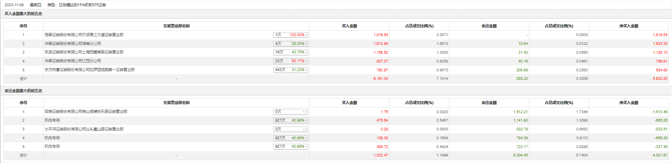Expand the 0次 box for 太平洋证券 row
Screen dimensions: 672x163
tap(291, 129)
